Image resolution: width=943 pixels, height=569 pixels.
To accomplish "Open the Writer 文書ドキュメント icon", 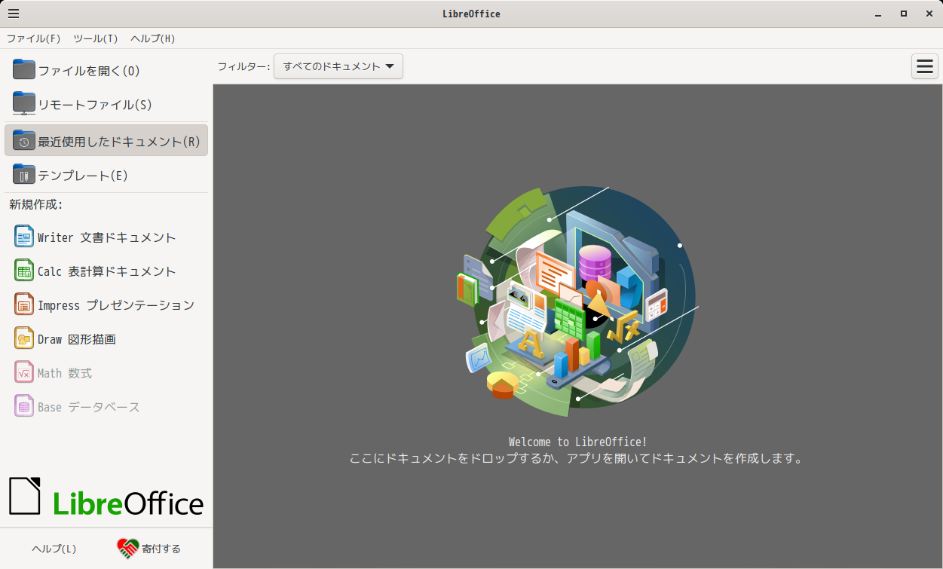I will tap(24, 237).
